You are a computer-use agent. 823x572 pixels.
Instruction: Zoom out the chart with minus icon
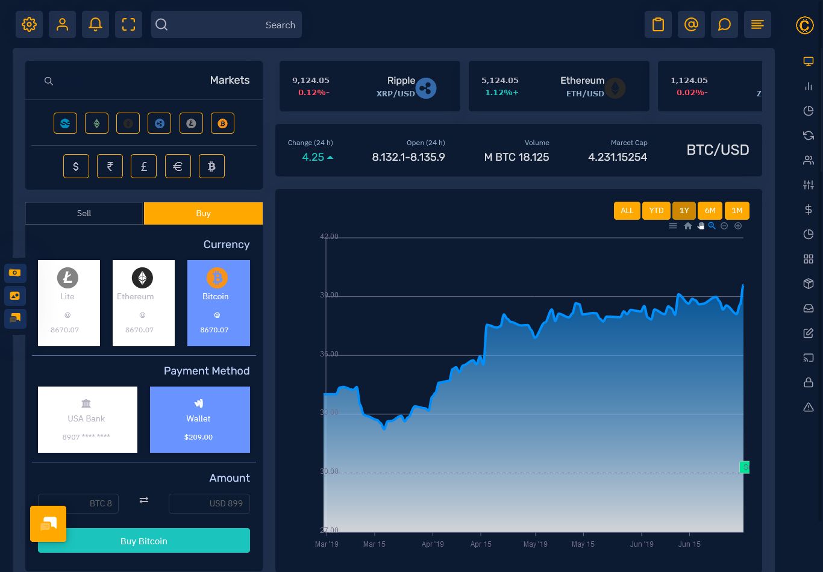coord(724,226)
